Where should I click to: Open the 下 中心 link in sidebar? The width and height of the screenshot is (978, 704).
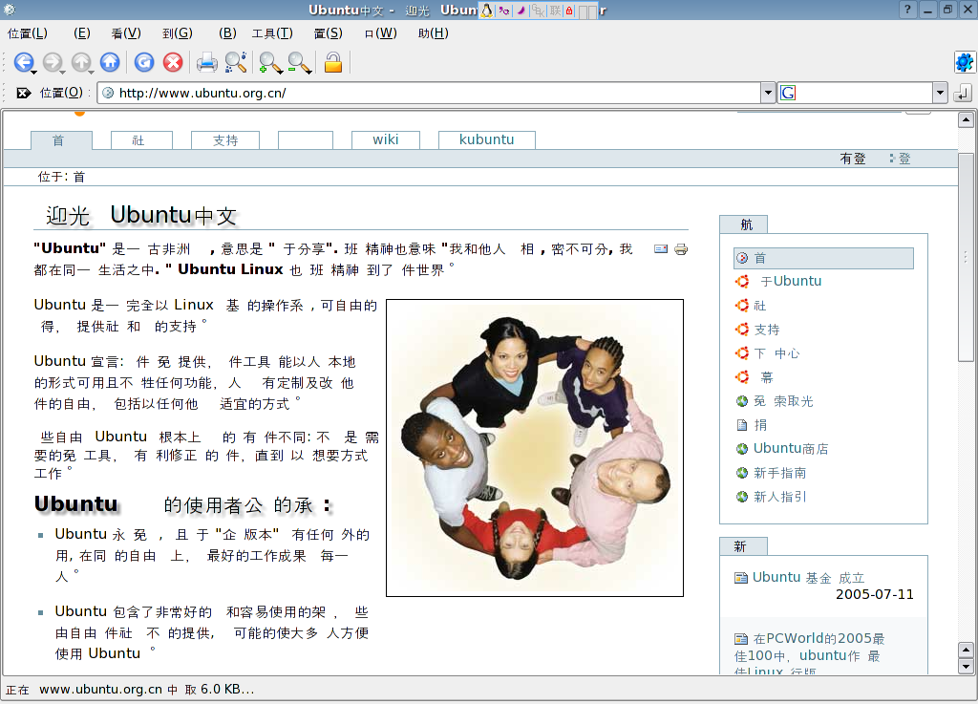776,353
